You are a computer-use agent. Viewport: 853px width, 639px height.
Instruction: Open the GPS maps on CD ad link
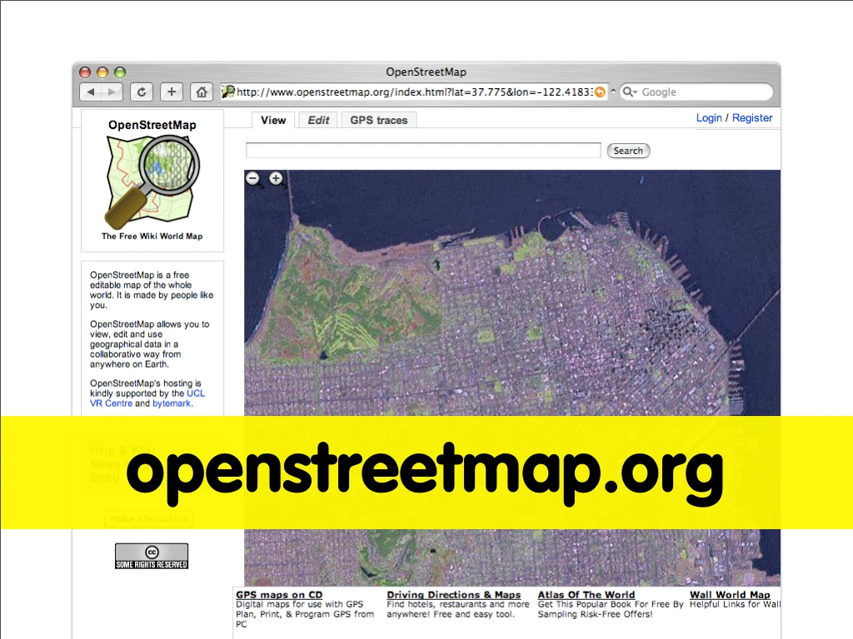(279, 595)
